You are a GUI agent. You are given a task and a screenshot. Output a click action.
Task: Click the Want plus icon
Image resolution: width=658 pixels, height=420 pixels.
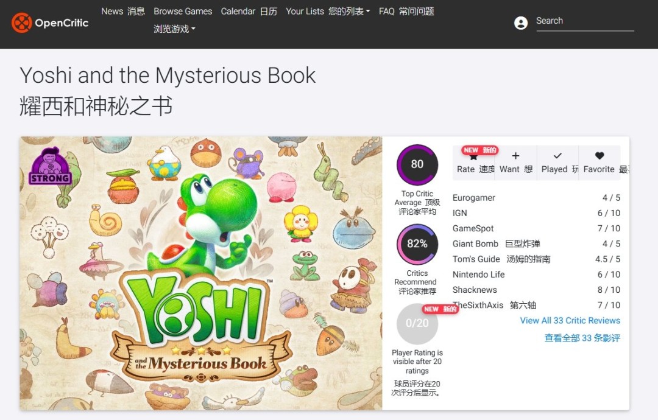coord(516,156)
